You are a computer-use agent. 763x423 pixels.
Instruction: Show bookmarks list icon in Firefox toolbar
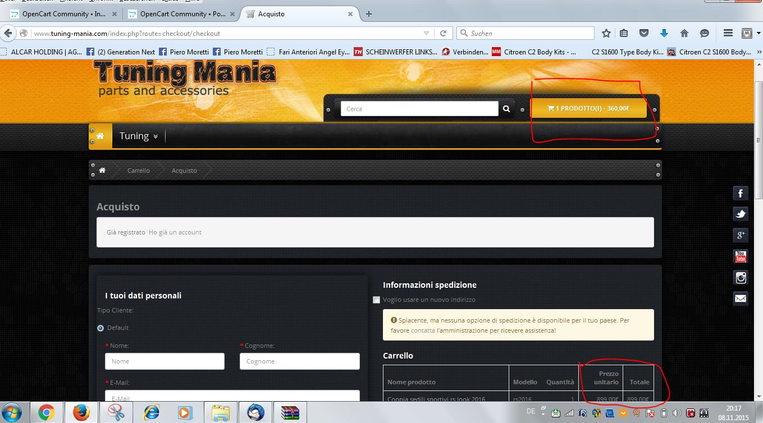624,33
